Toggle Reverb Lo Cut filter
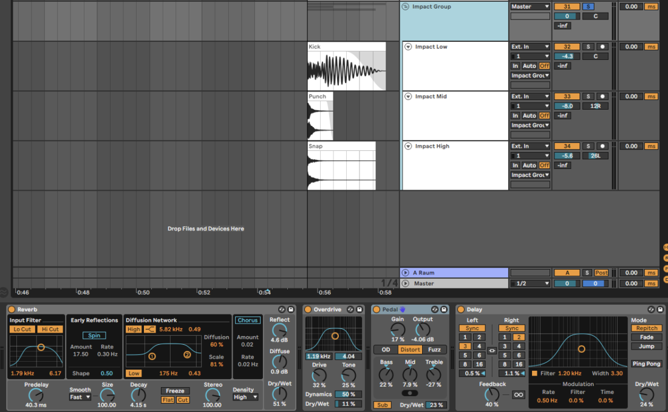668x412 pixels. coord(22,329)
